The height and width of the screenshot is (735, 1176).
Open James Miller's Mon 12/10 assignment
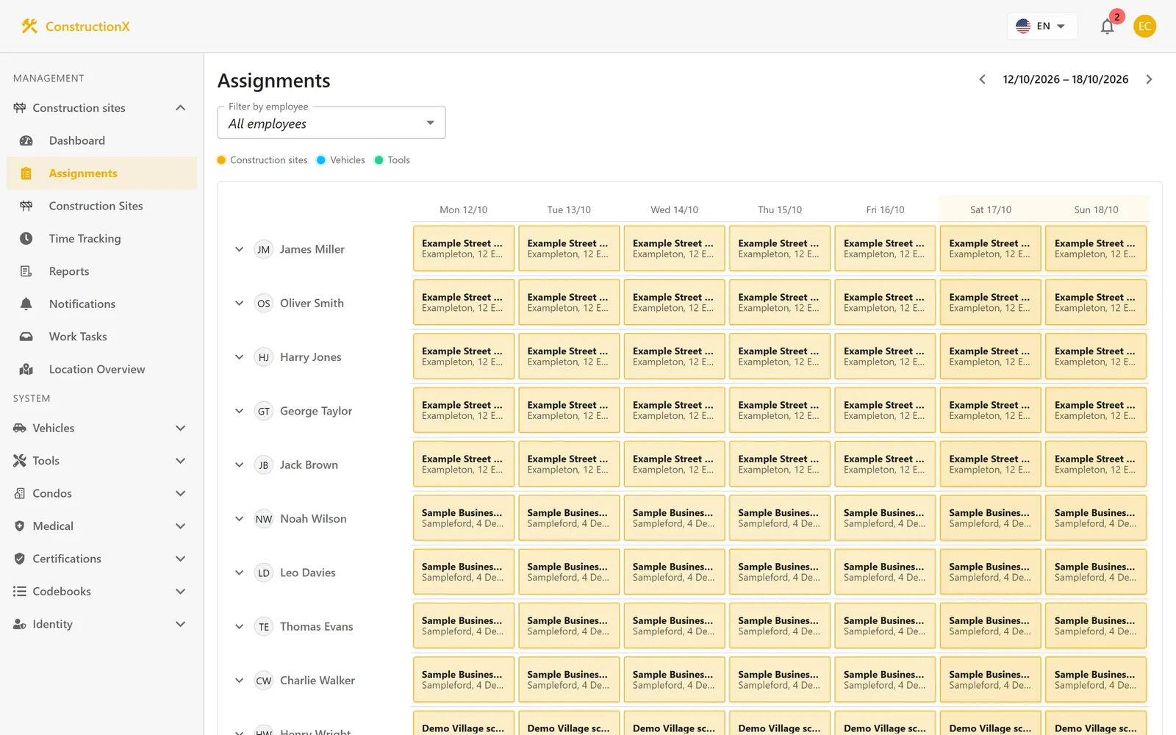(463, 248)
